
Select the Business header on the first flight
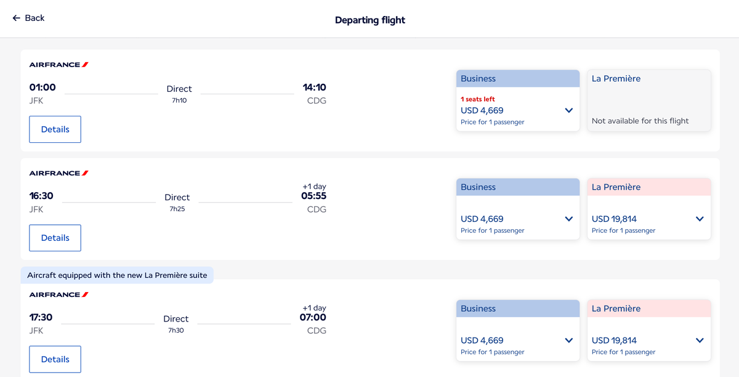(x=517, y=78)
